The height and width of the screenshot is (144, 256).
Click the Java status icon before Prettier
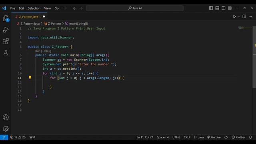pos(226,137)
